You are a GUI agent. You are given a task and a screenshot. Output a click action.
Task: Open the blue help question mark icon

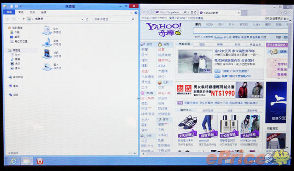136,13
